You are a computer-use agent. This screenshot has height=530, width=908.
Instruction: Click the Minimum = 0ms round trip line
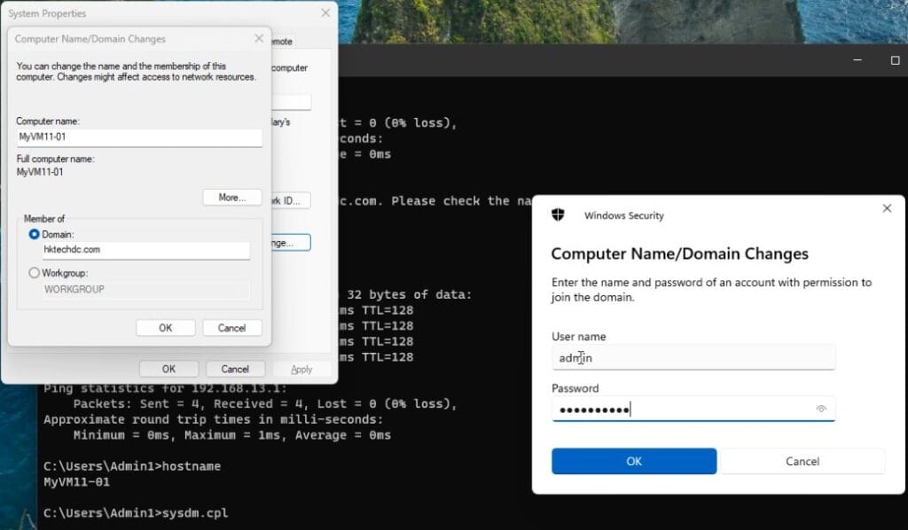232,435
